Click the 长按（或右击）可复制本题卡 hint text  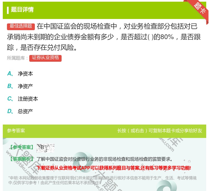pyautogui.click(x=160, y=131)
